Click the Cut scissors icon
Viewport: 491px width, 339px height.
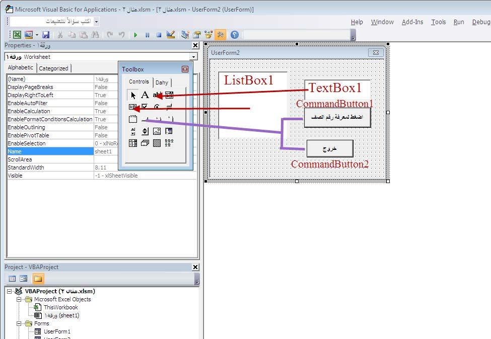coord(60,35)
